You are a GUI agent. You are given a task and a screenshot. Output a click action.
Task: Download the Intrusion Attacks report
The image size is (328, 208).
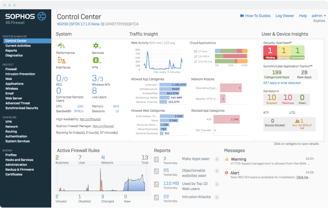[x=217, y=197]
